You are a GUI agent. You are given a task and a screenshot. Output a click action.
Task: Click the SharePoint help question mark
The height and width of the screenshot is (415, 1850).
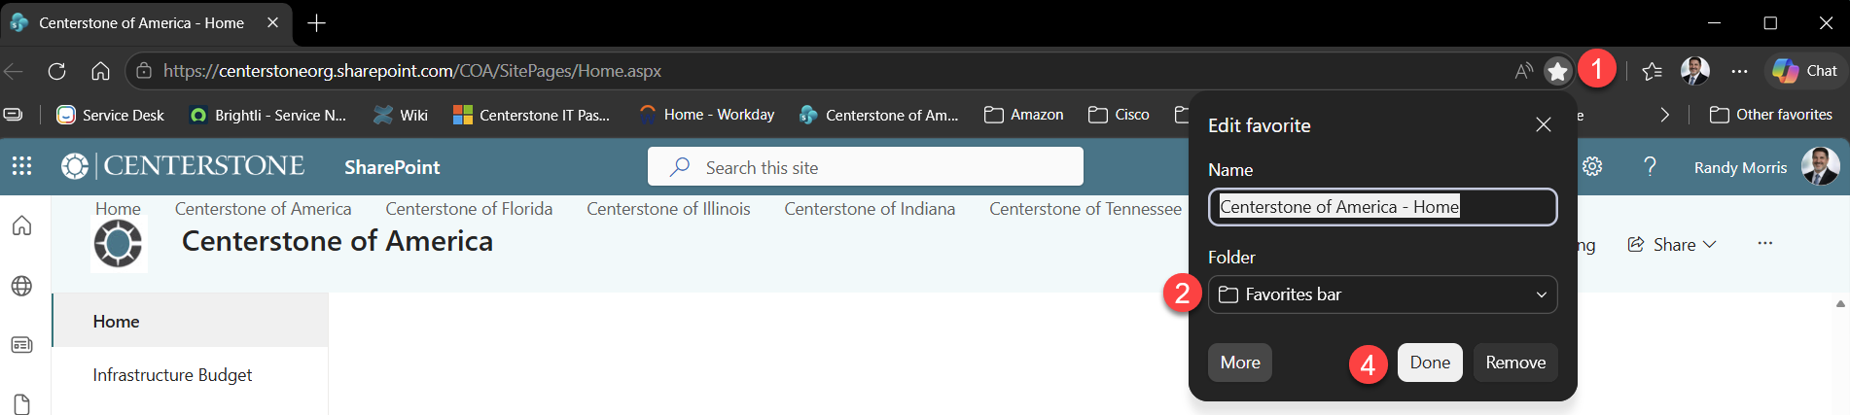(x=1650, y=166)
